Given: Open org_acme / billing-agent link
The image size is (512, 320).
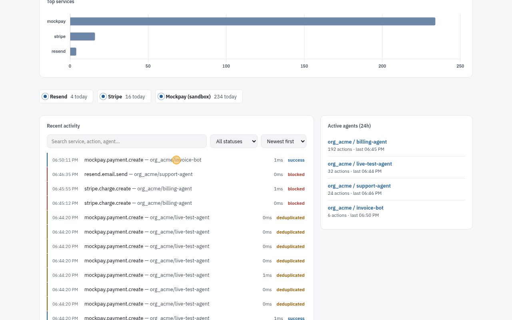Looking at the screenshot, I should pyautogui.click(x=357, y=142).
